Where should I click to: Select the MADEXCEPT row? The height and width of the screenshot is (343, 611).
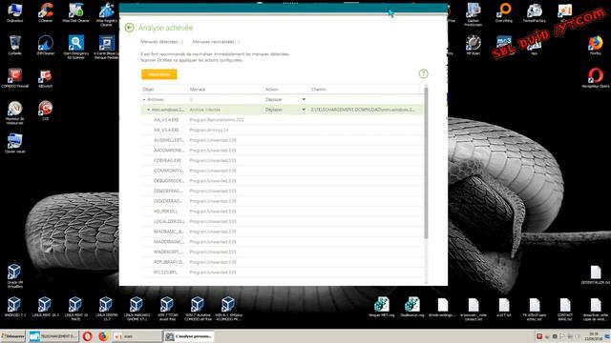tap(282, 252)
